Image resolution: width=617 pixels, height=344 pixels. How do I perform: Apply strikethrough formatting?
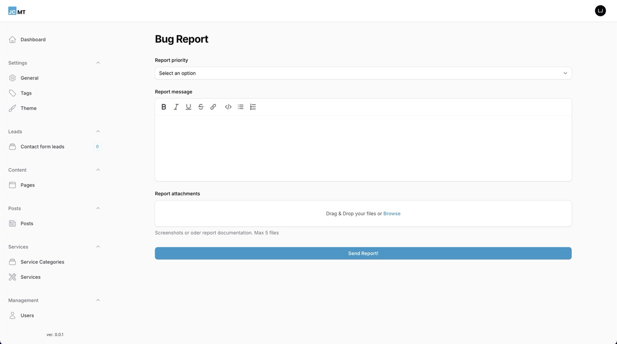point(201,107)
